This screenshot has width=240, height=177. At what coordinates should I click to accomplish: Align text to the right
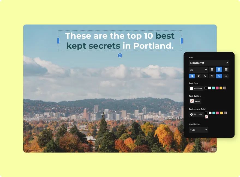226,70
